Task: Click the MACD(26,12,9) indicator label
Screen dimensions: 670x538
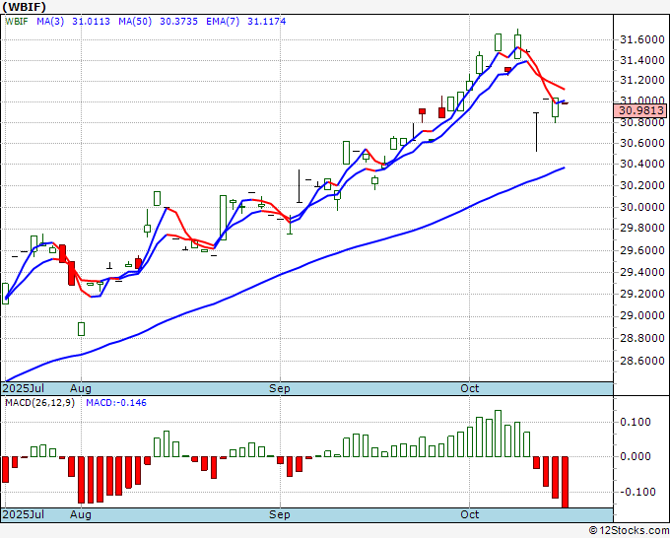Action: point(39,403)
